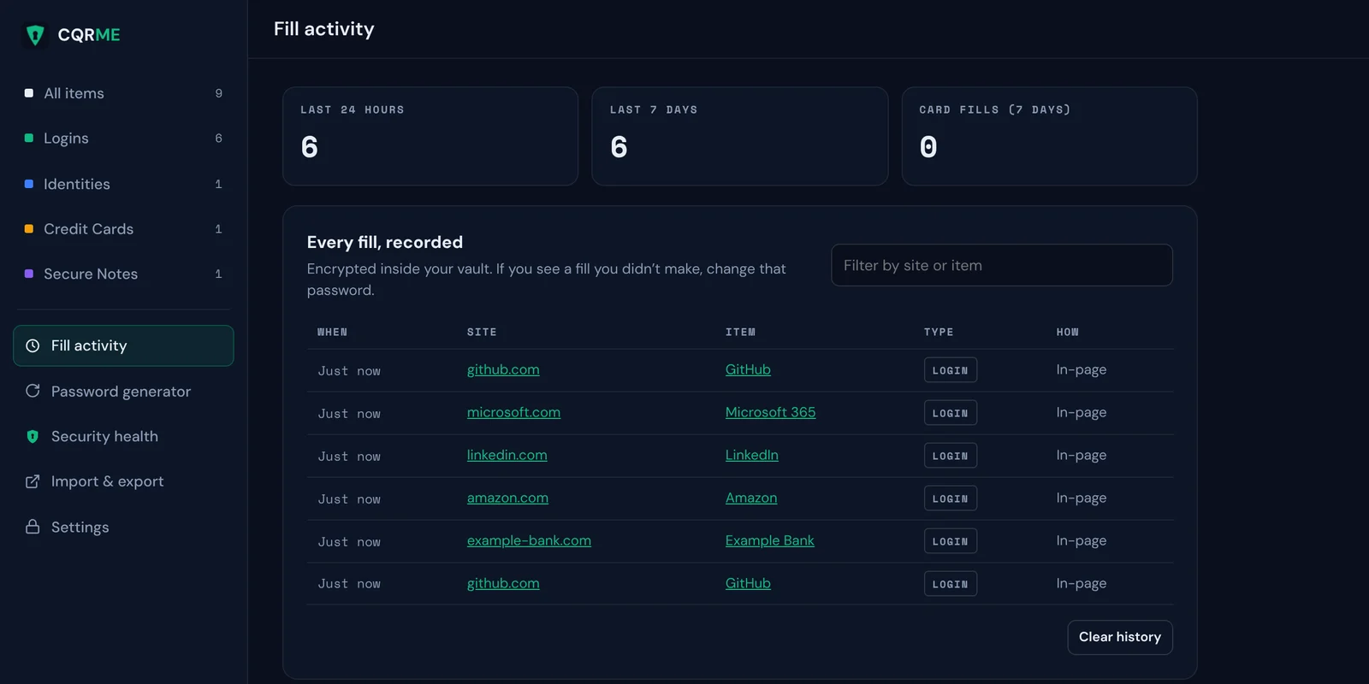Image resolution: width=1369 pixels, height=684 pixels.
Task: Go to Import & export
Action: (x=123, y=481)
